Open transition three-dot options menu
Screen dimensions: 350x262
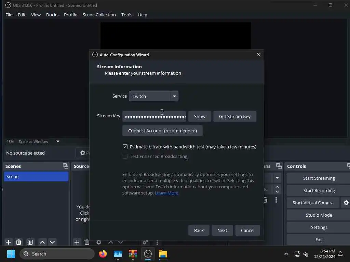coord(276,200)
